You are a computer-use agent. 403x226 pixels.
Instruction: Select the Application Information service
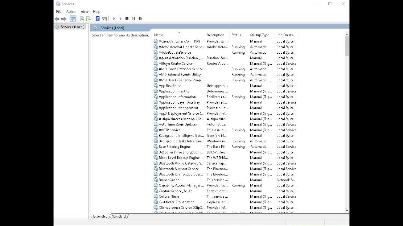pos(225,97)
